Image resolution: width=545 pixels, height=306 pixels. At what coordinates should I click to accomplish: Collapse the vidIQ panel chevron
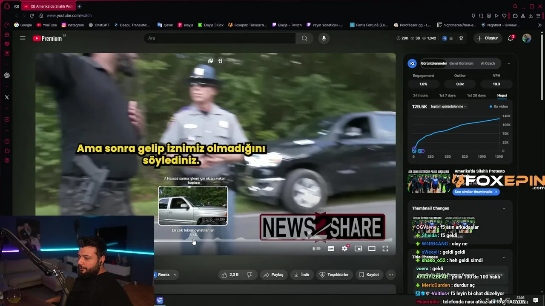(508, 63)
